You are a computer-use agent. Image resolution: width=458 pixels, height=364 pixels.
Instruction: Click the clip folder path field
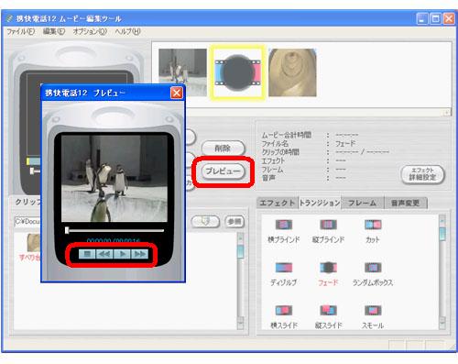coord(27,221)
